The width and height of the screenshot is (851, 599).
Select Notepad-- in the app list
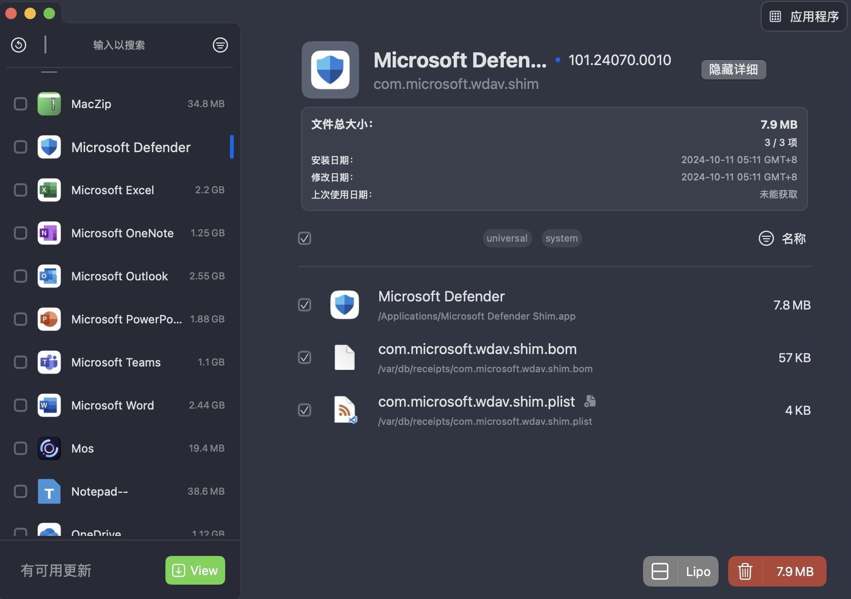pos(120,491)
